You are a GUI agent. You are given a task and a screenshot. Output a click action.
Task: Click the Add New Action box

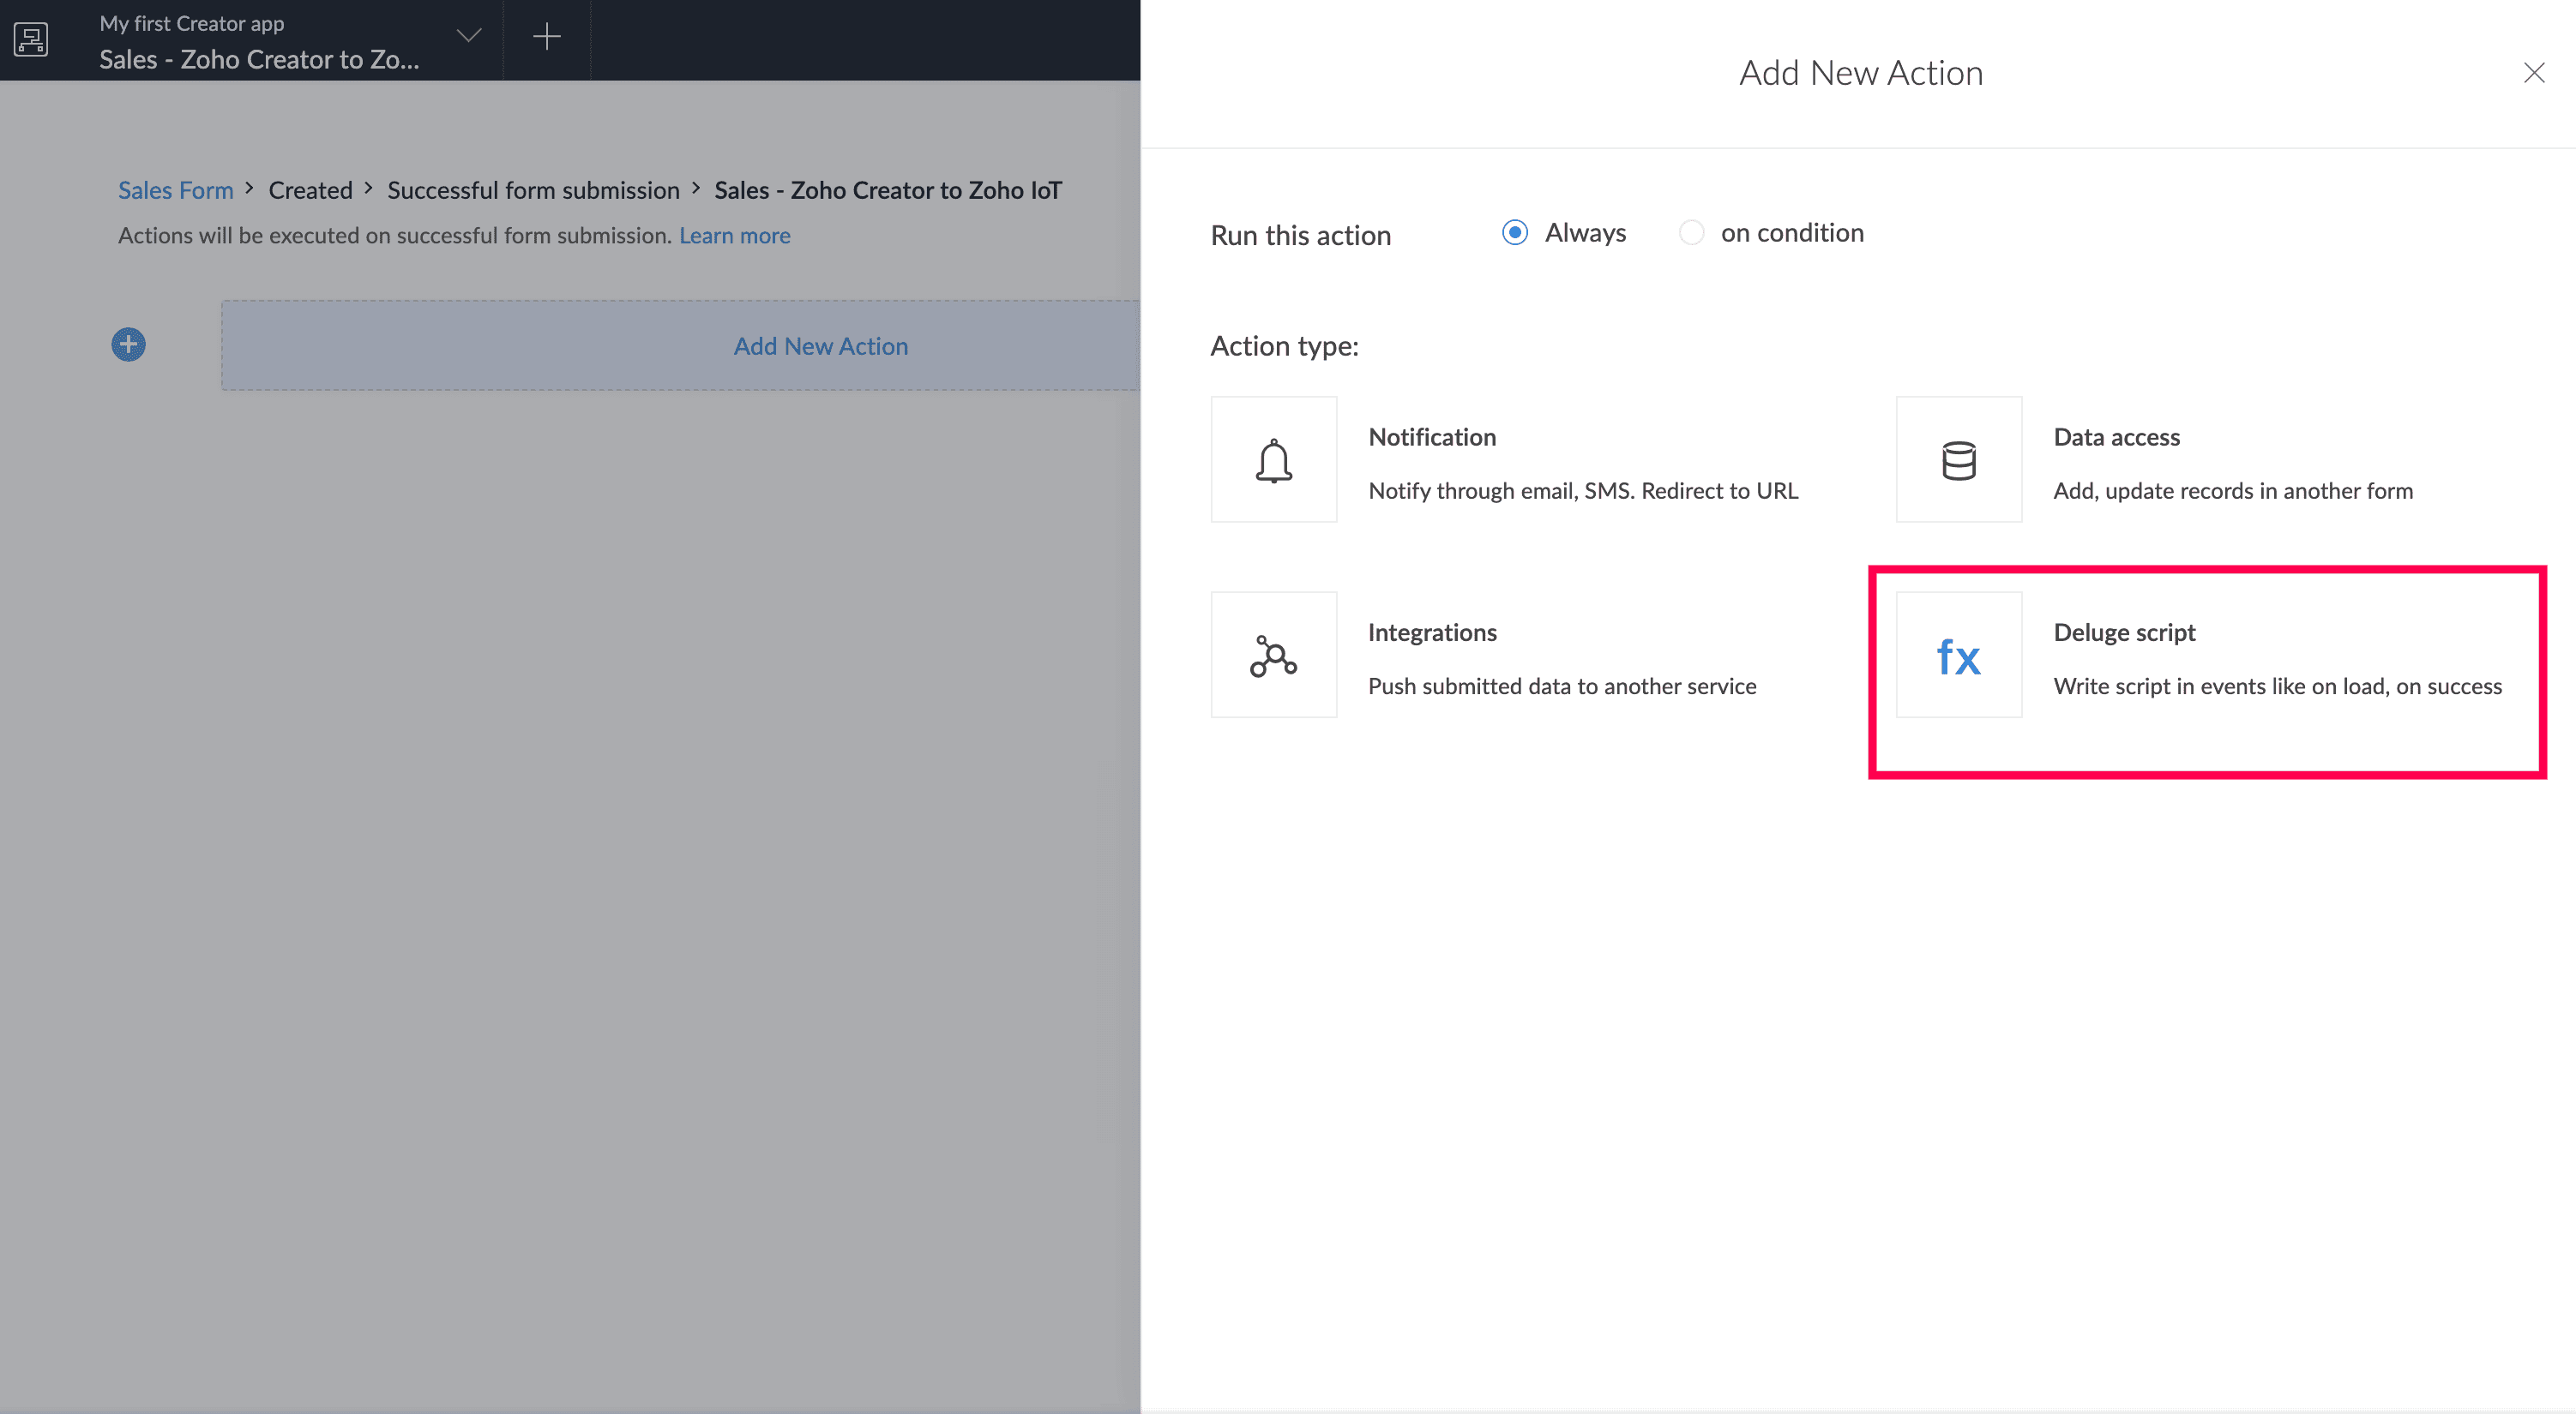coord(820,345)
